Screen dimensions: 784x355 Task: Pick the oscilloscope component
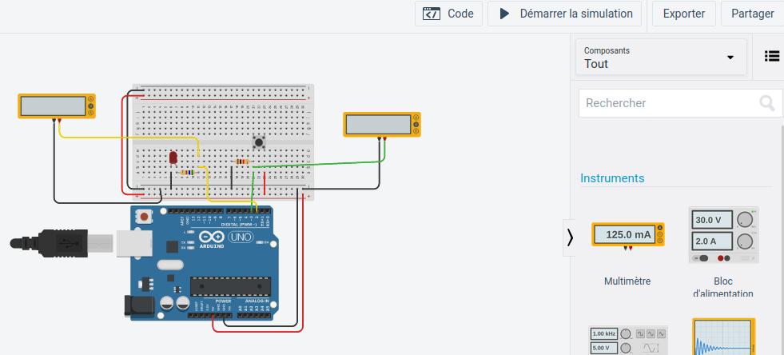coord(723,337)
